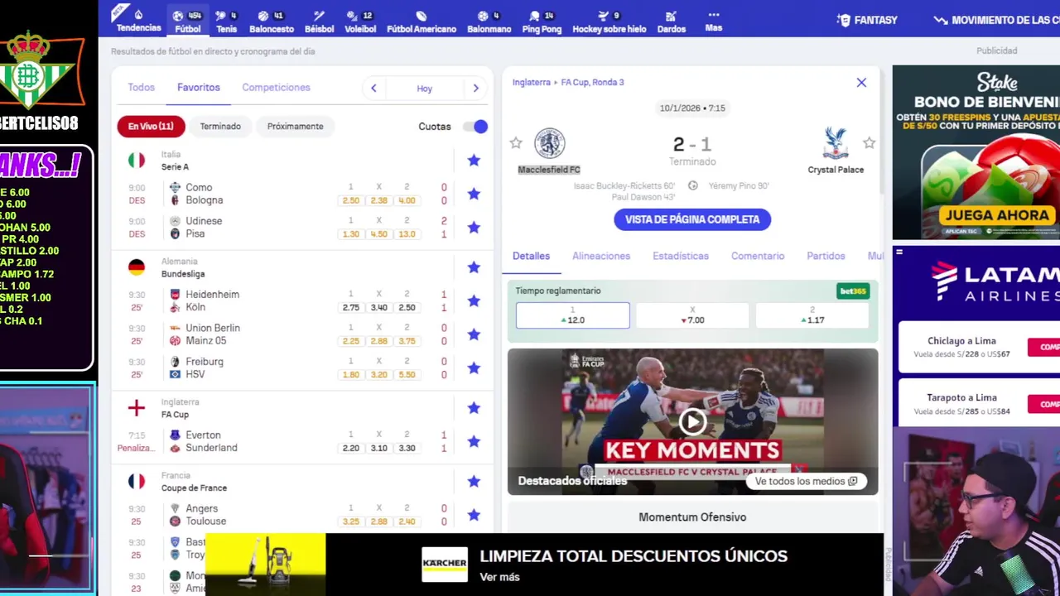Click Ve todos los medios button
Viewport: 1060px width, 596px height.
806,481
